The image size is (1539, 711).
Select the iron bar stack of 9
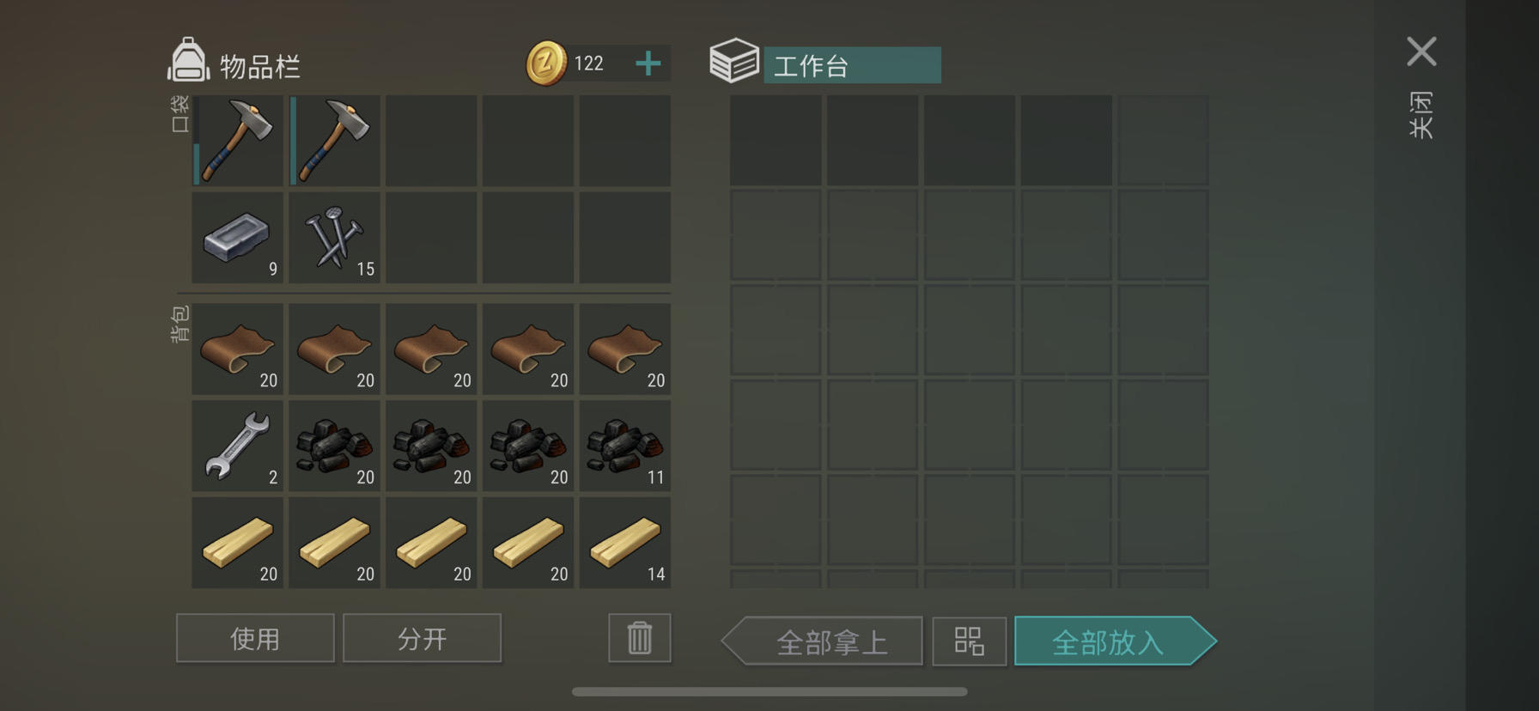(x=237, y=238)
